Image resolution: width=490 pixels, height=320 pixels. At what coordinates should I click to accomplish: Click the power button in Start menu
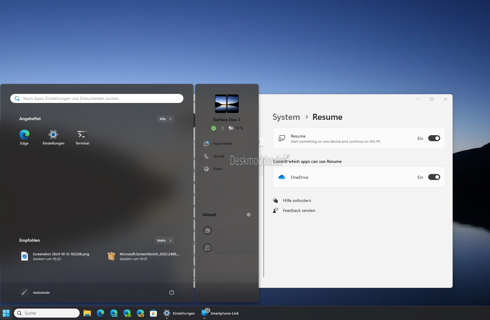coord(172,292)
